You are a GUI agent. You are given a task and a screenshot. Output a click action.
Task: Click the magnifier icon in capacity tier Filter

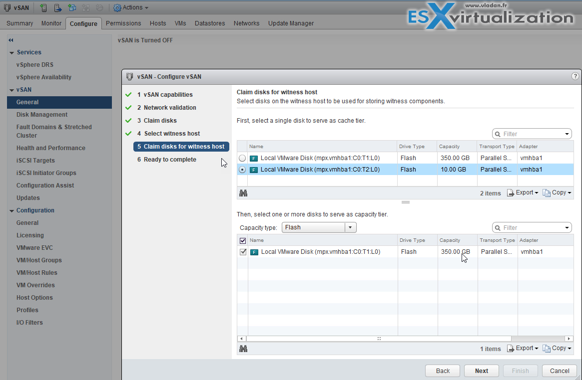click(498, 228)
